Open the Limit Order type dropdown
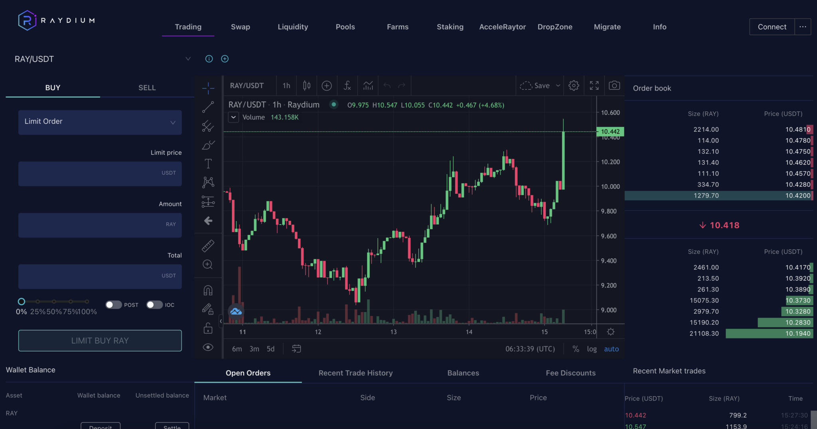Image resolution: width=817 pixels, height=429 pixels. [x=100, y=122]
